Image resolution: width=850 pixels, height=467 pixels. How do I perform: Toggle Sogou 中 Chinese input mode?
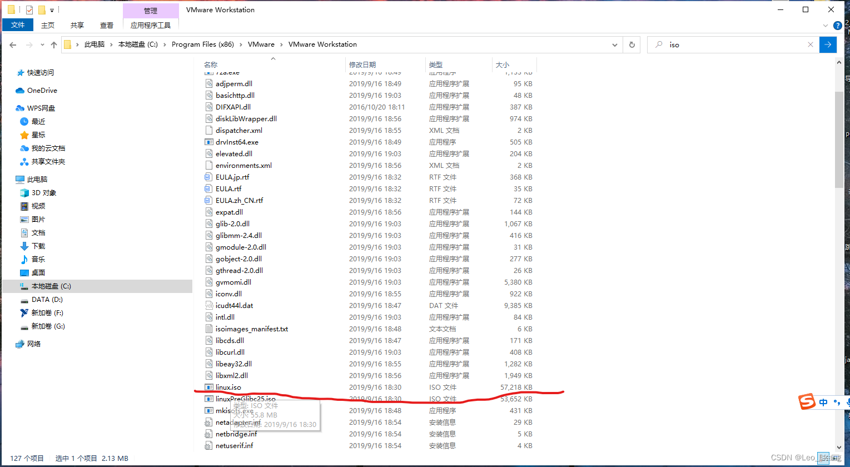tap(823, 402)
